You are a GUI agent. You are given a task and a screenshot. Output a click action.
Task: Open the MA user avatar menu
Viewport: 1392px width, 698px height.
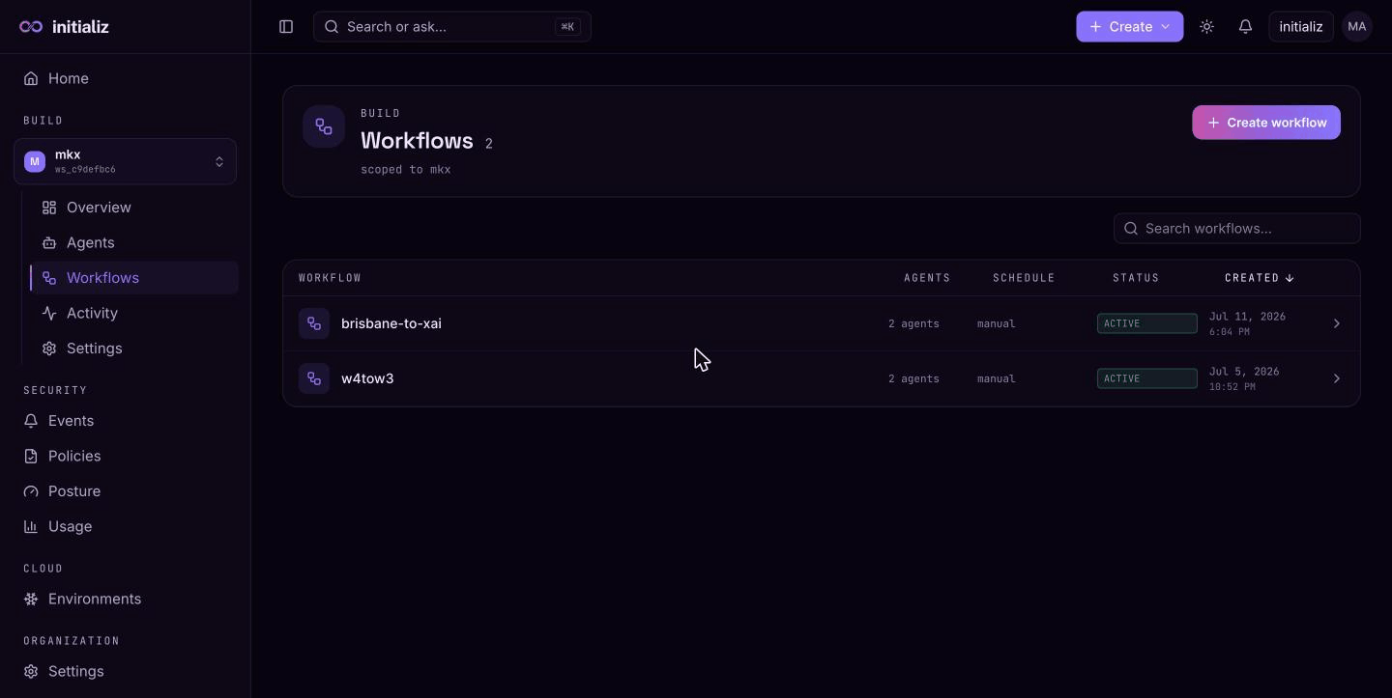coord(1357,27)
